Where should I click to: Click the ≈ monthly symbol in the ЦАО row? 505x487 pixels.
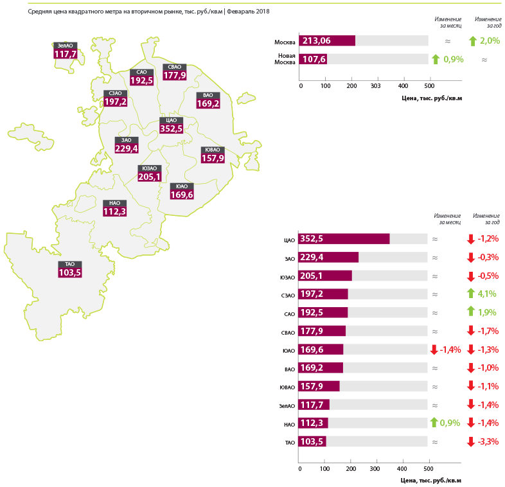435,239
